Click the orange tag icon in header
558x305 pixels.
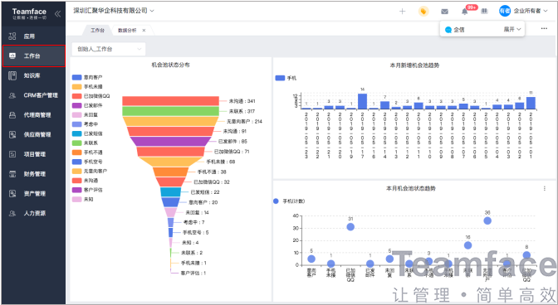(x=423, y=12)
